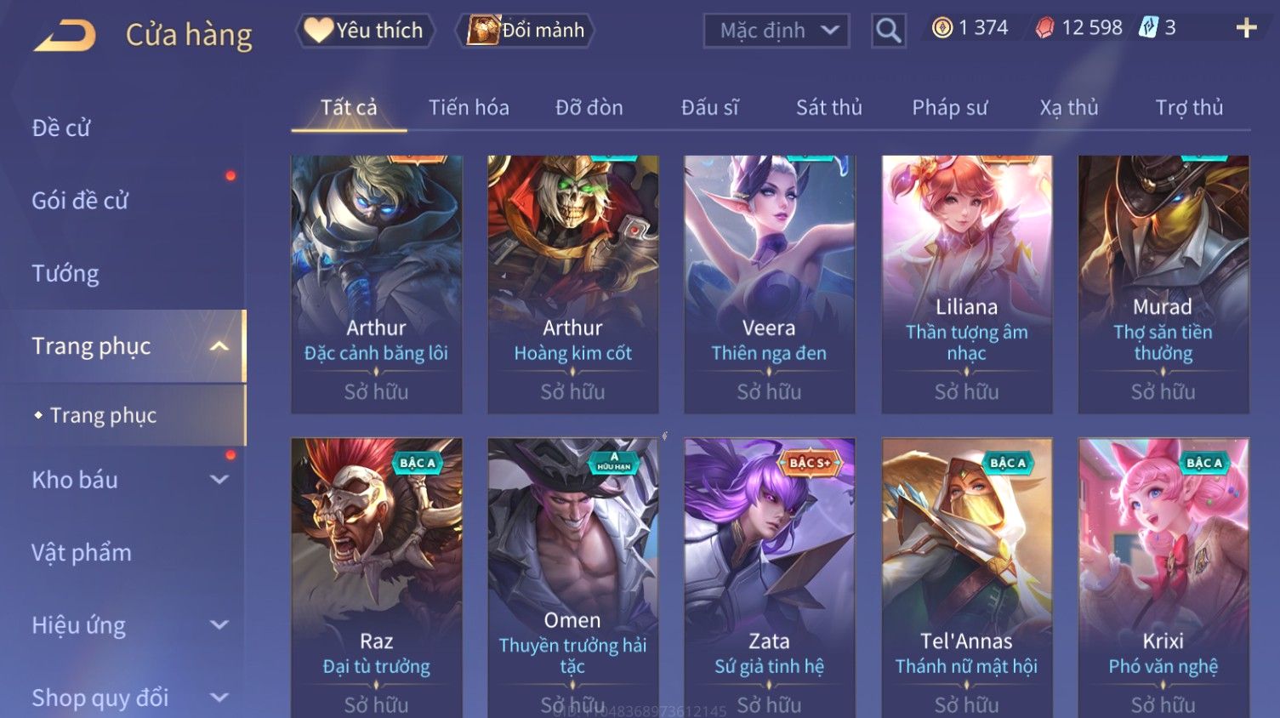1280x718 pixels.
Task: Open Yêu thích favorites heart button
Action: pos(365,31)
